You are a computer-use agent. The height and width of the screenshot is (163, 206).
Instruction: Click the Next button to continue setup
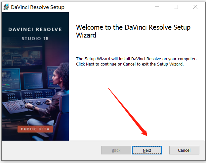(147, 150)
